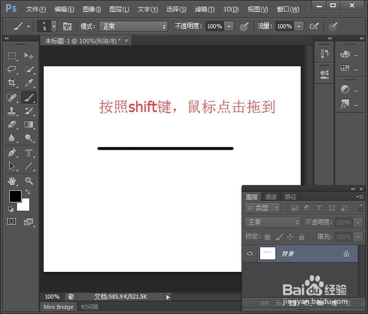Hide the 背景 layer via eye icon
This screenshot has height=314, width=368.
[250, 253]
